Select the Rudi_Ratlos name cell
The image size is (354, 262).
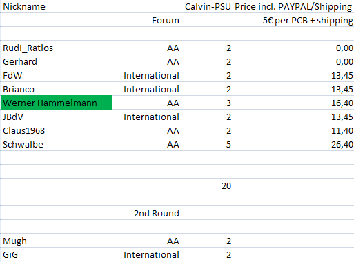(57, 48)
